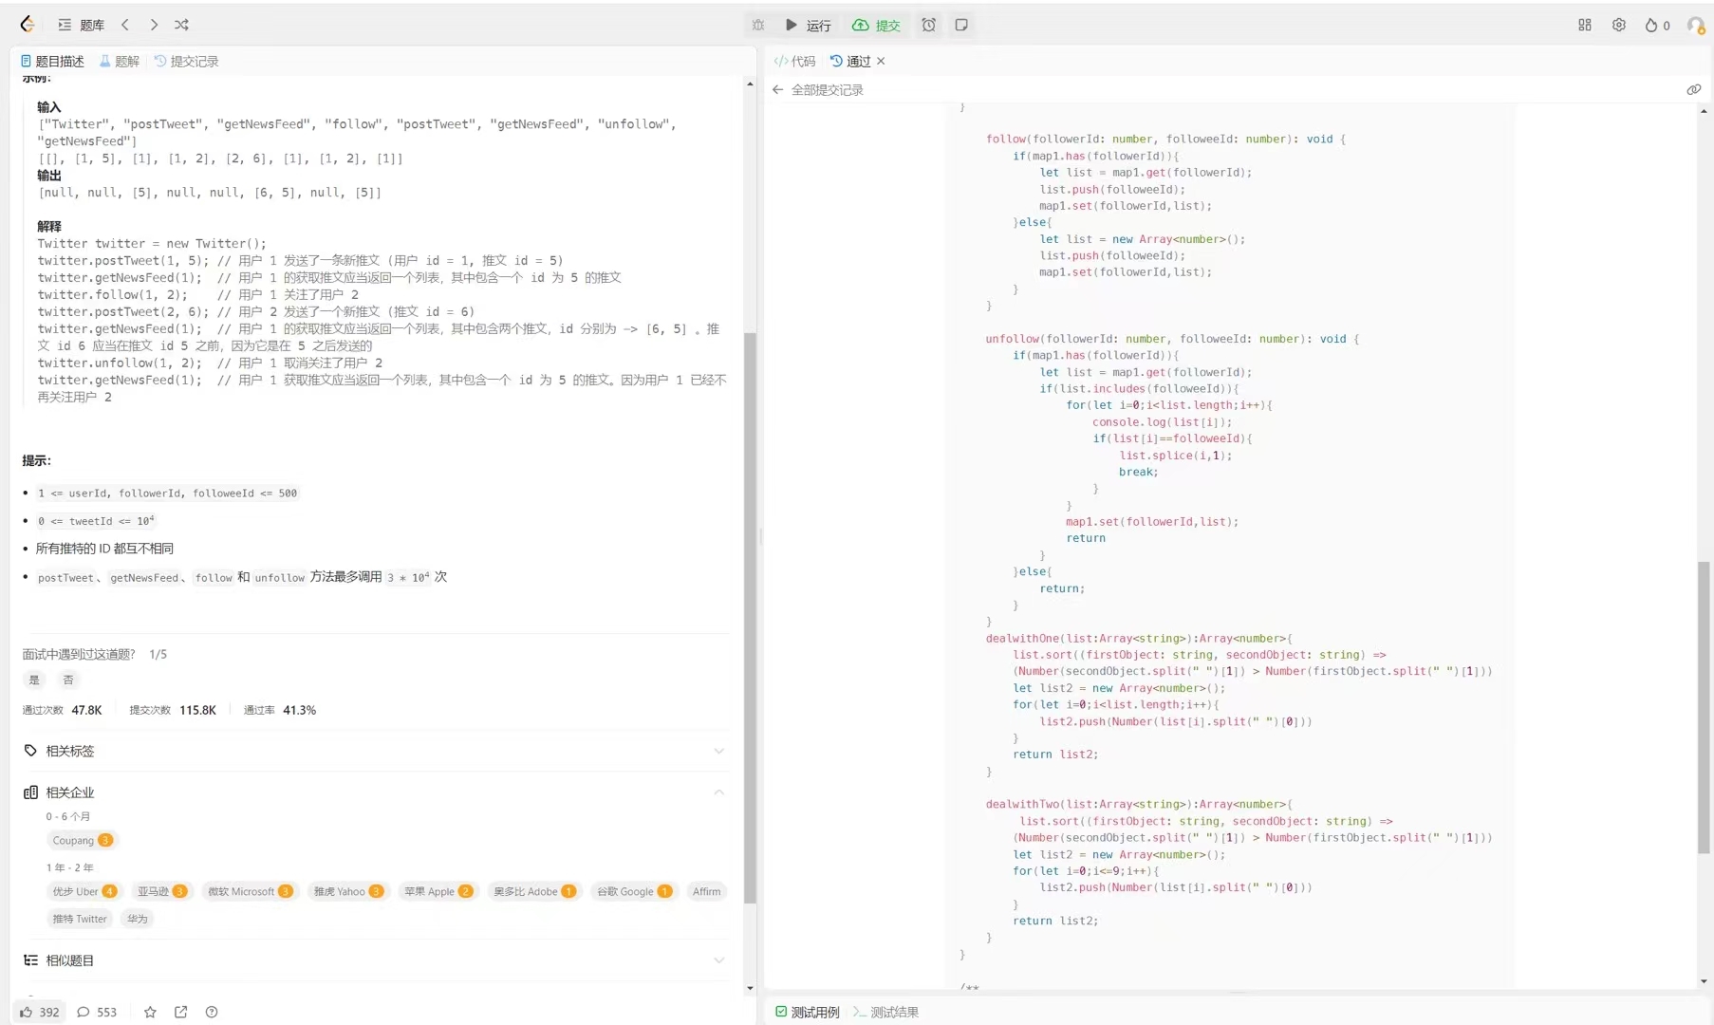
Task: Go to the previous problem arrow
Action: [x=125, y=25]
